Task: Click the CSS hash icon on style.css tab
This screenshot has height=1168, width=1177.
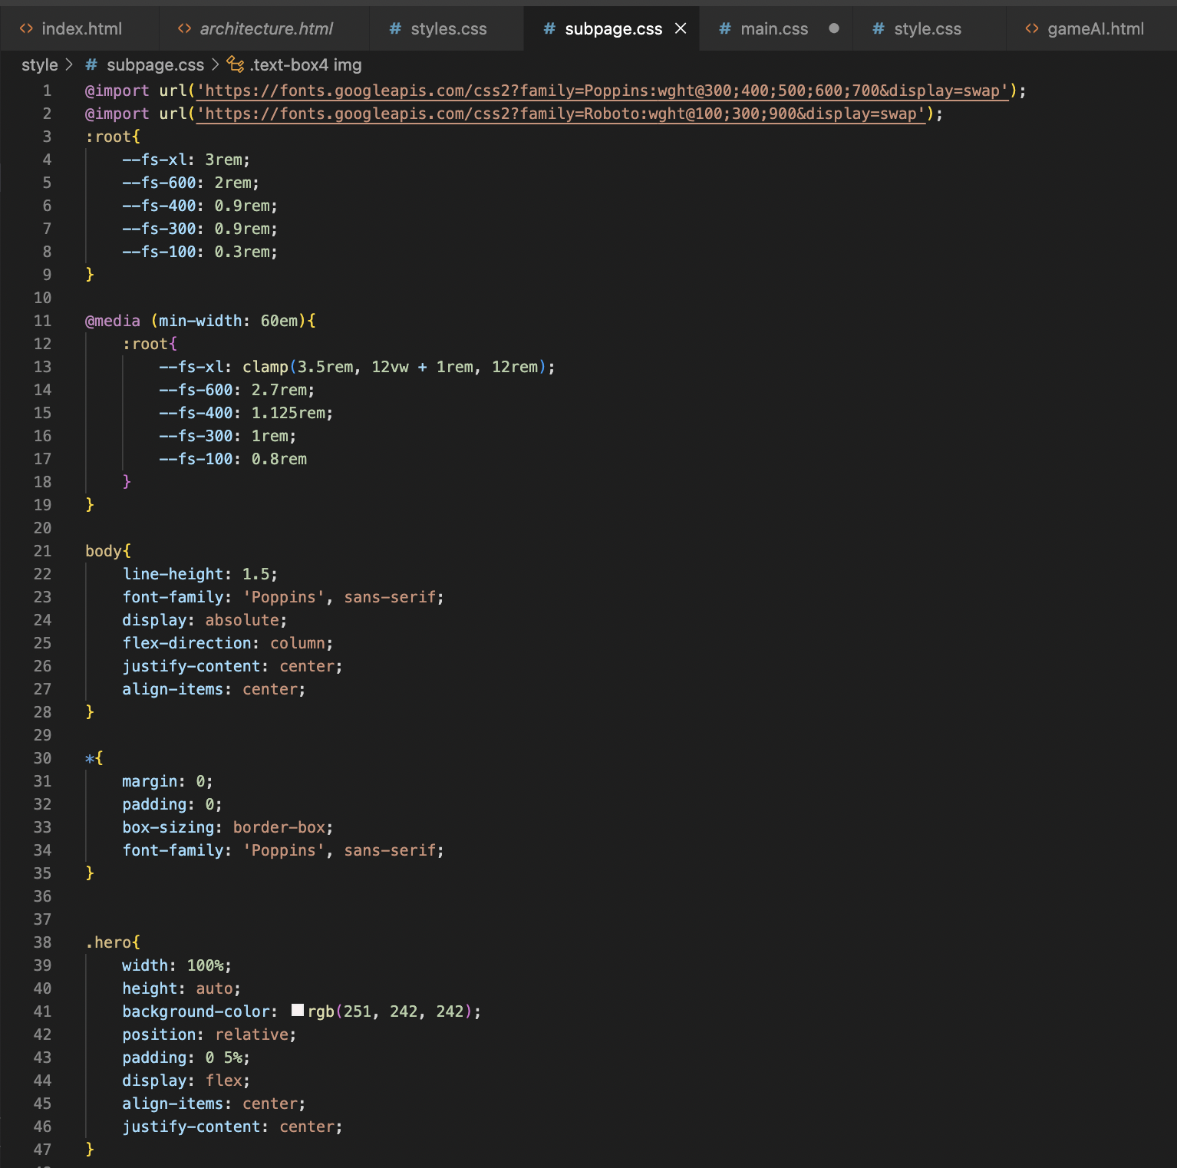Action: tap(879, 28)
